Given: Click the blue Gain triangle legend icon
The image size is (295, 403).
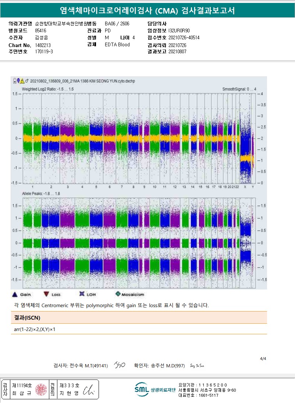Looking at the screenshot, I should click(15, 294).
